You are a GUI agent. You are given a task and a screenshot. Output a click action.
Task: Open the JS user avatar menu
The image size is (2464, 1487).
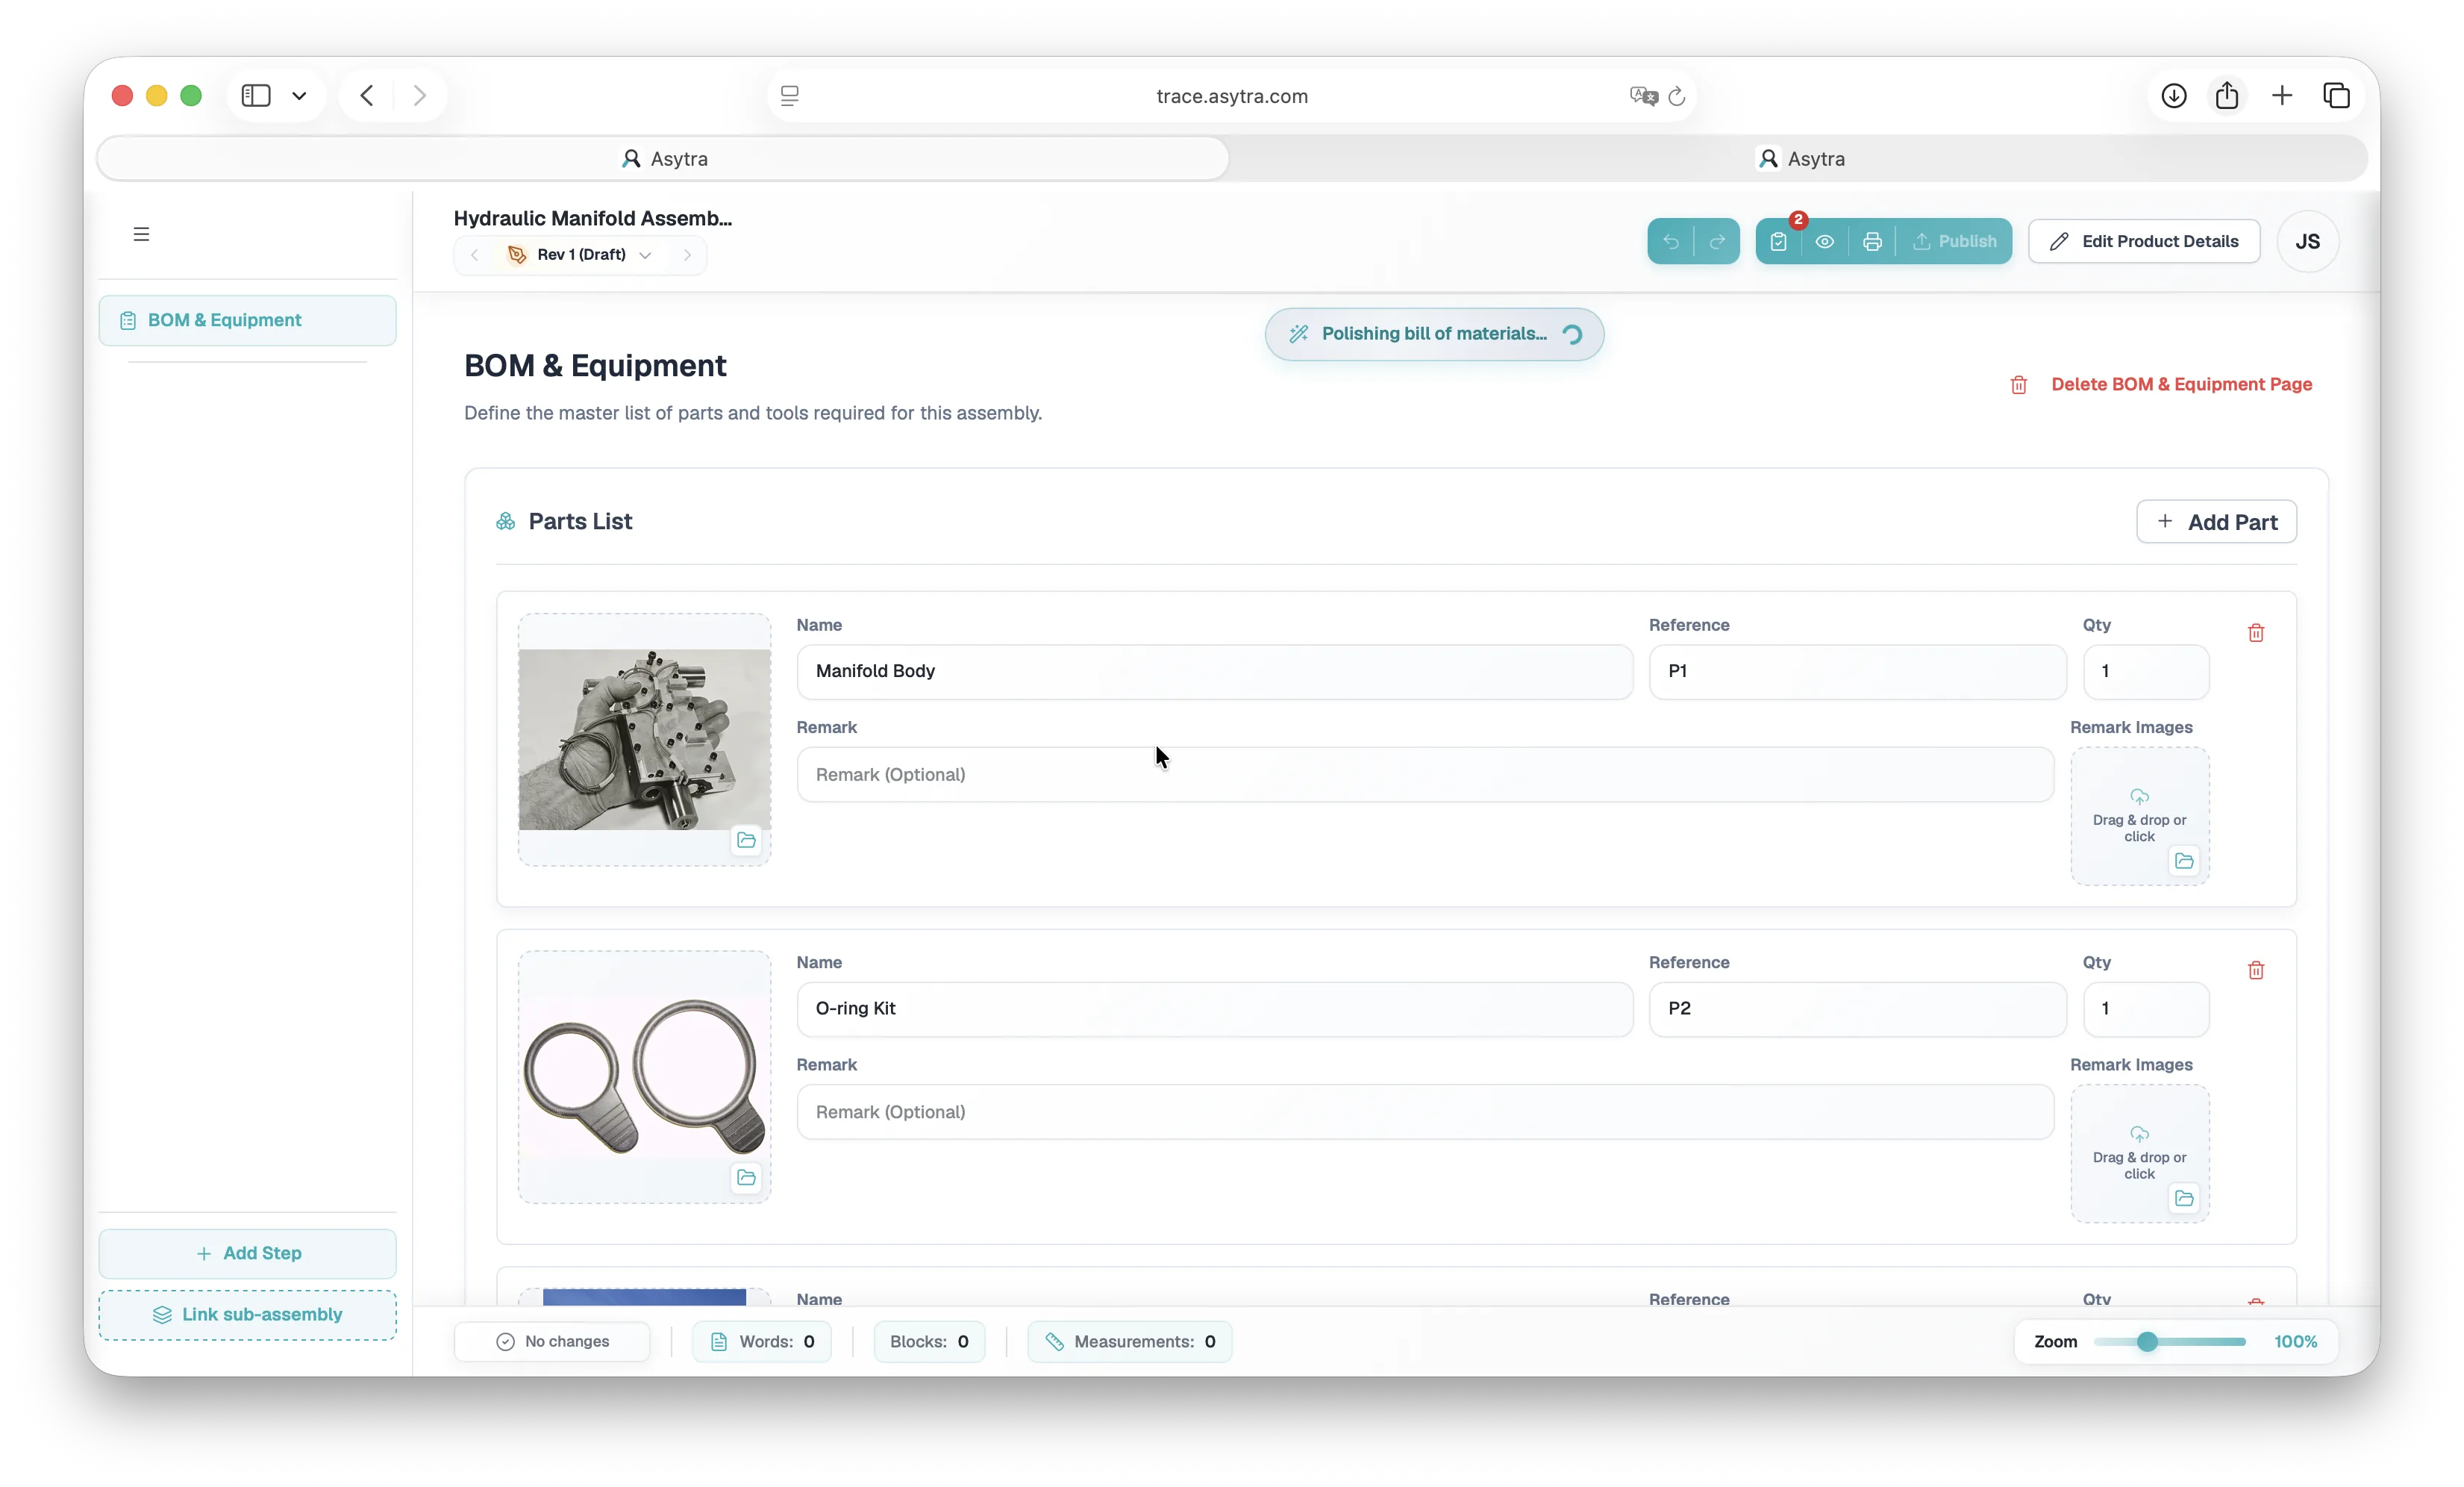click(x=2307, y=241)
